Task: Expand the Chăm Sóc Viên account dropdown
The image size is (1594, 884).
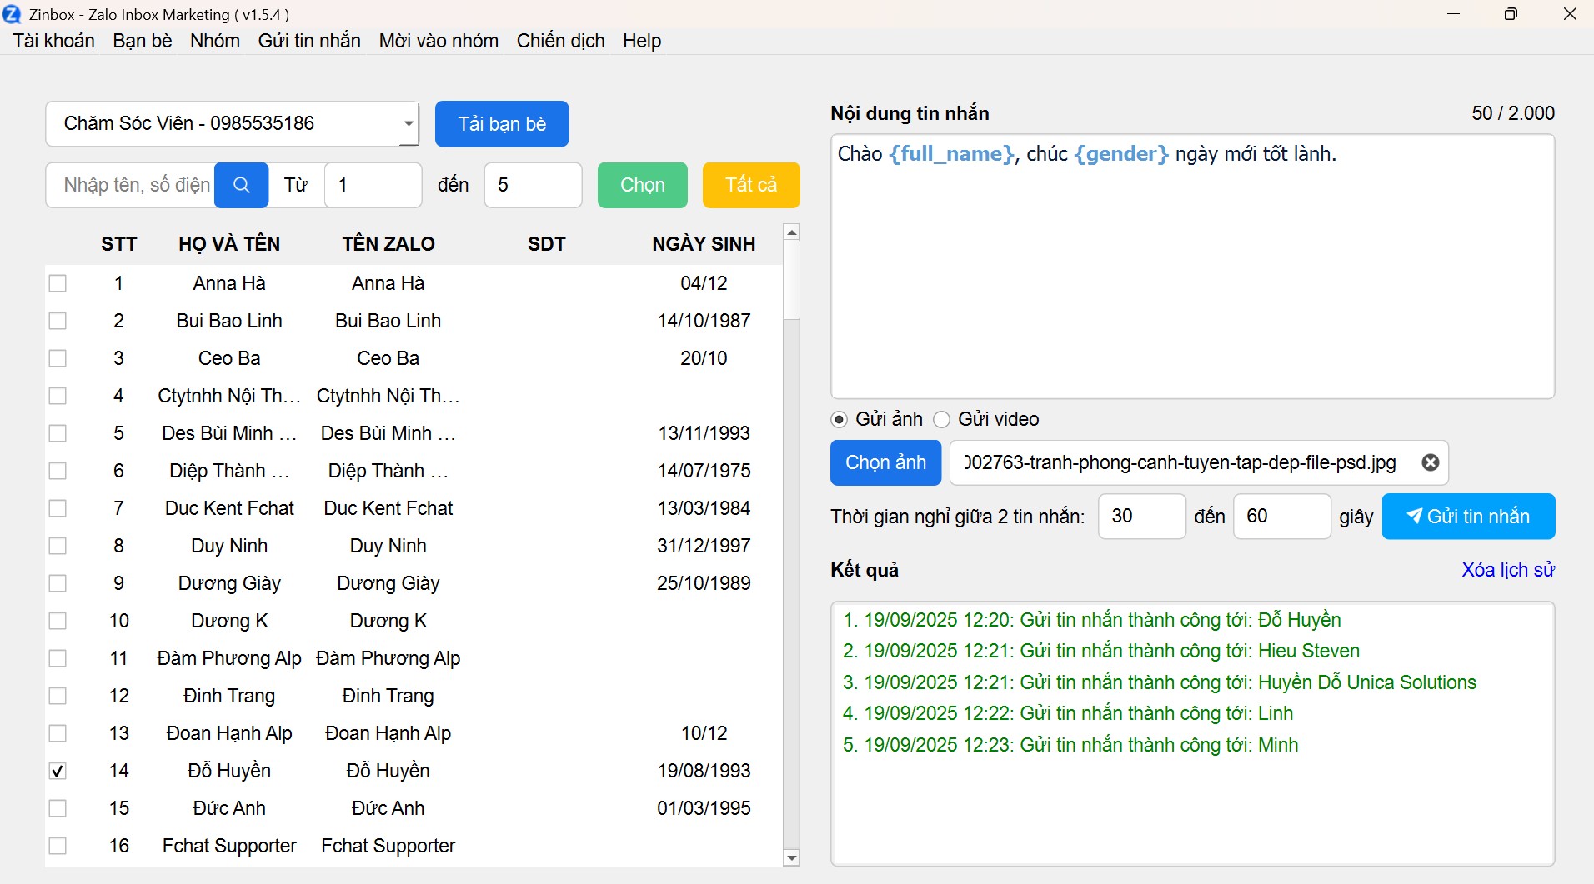Action: [408, 124]
